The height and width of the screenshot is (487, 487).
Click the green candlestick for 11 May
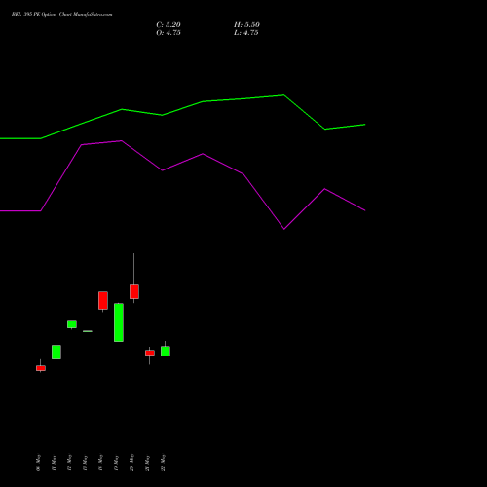56,352
